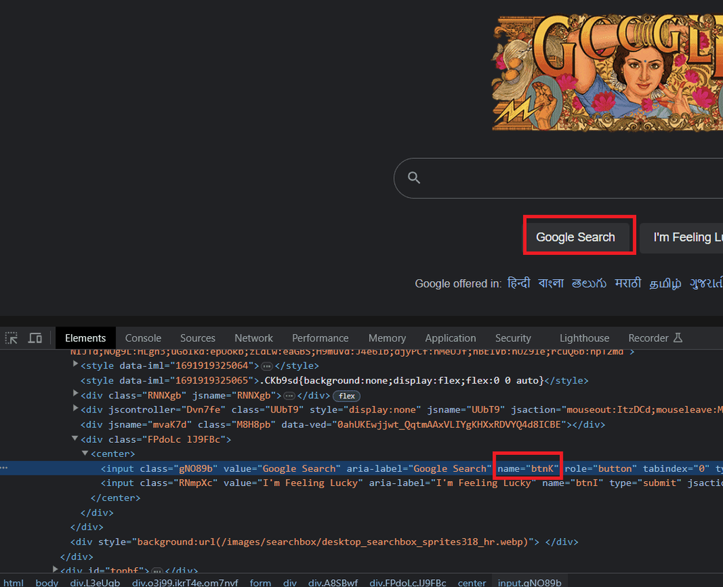Click the name="btnI" attribute text
The height and width of the screenshot is (587, 723).
573,482
